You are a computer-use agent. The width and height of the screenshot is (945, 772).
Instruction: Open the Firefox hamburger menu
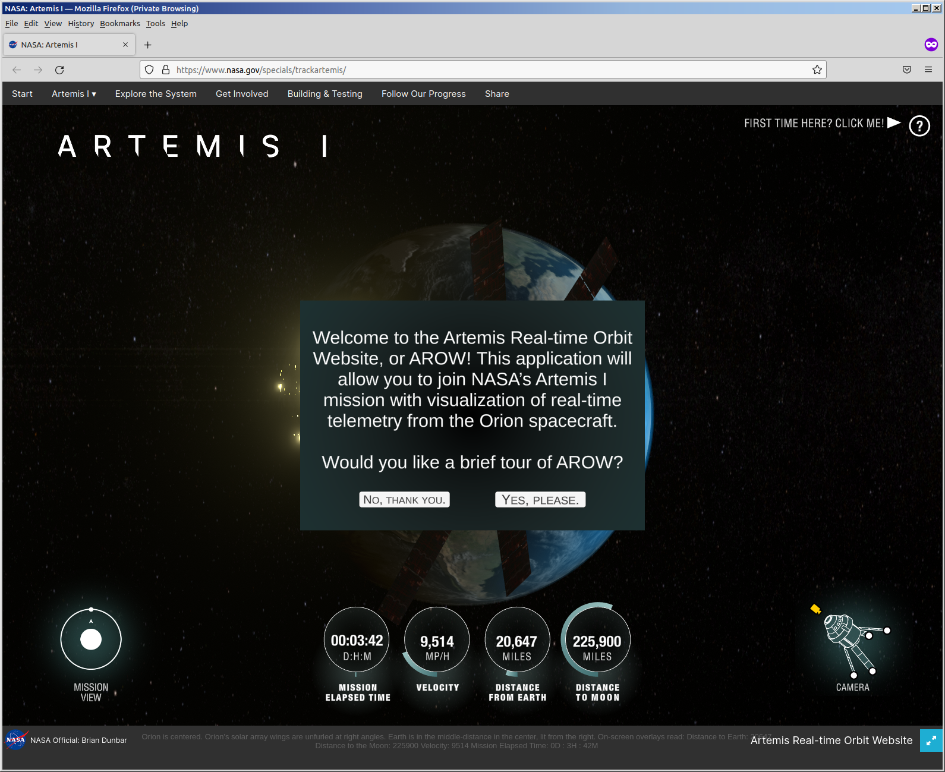point(928,70)
